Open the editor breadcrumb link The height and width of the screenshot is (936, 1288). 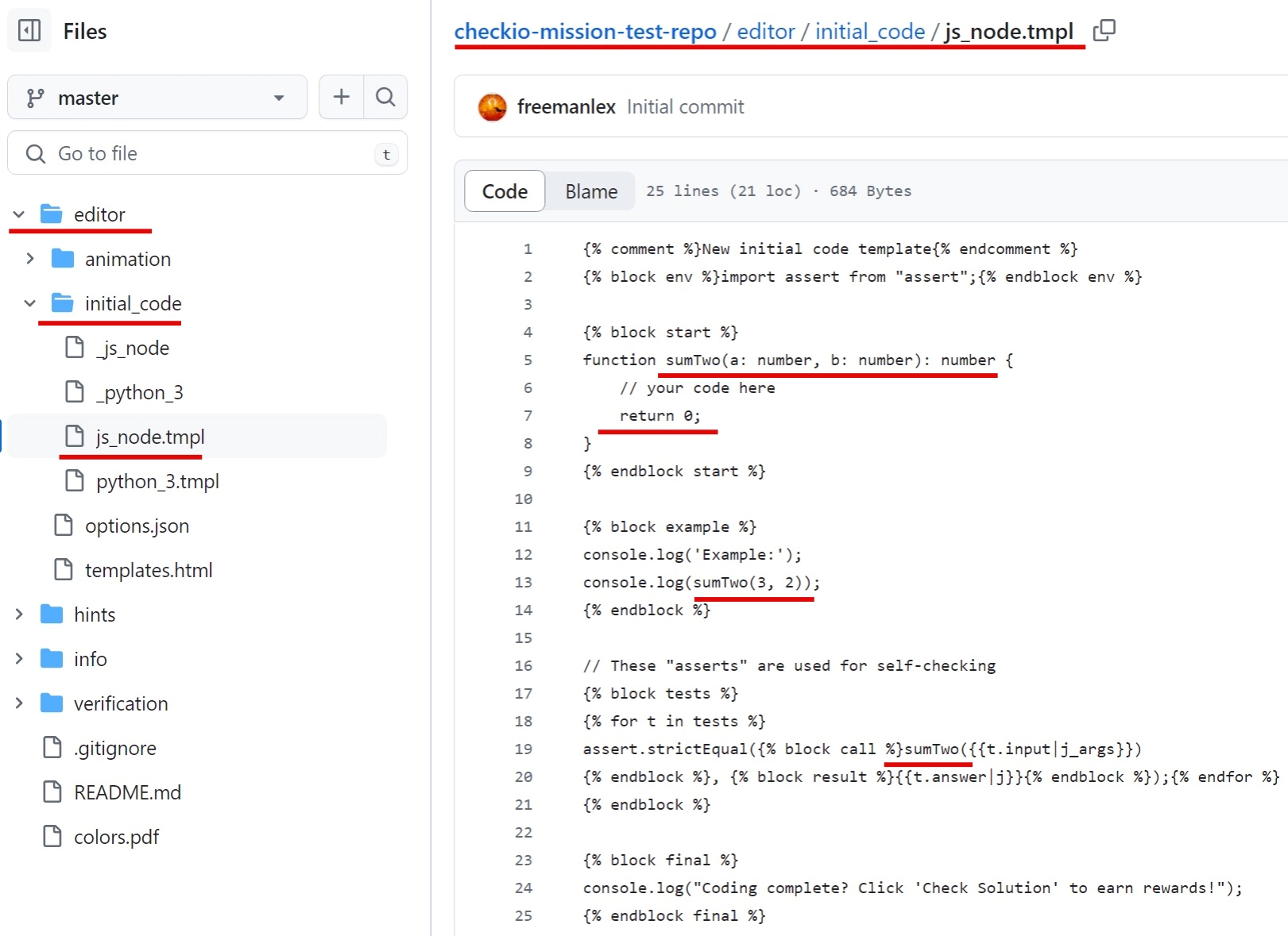click(x=765, y=31)
